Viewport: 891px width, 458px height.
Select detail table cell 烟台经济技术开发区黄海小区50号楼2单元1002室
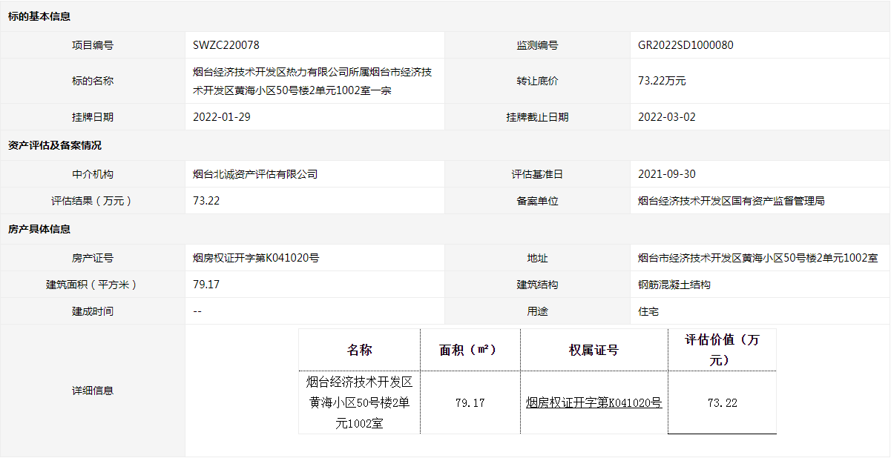359,403
